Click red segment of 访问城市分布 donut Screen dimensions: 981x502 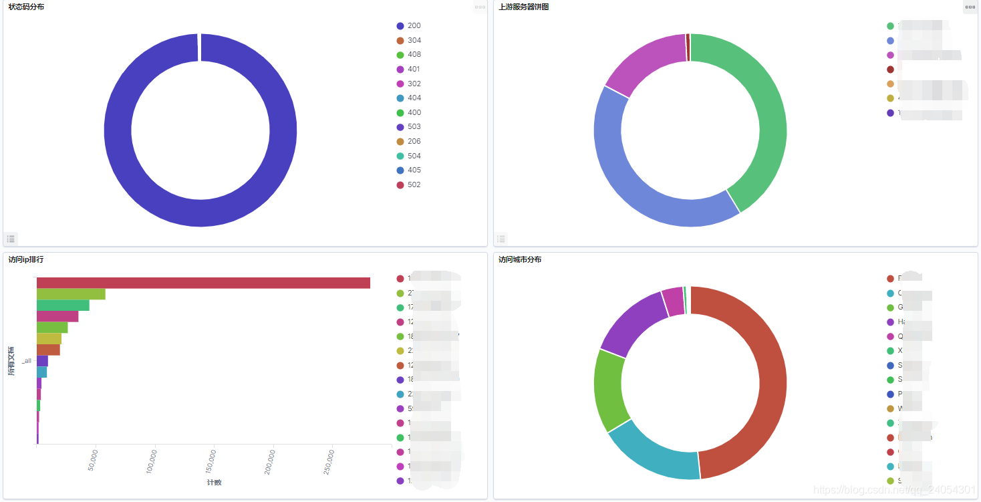click(x=772, y=381)
